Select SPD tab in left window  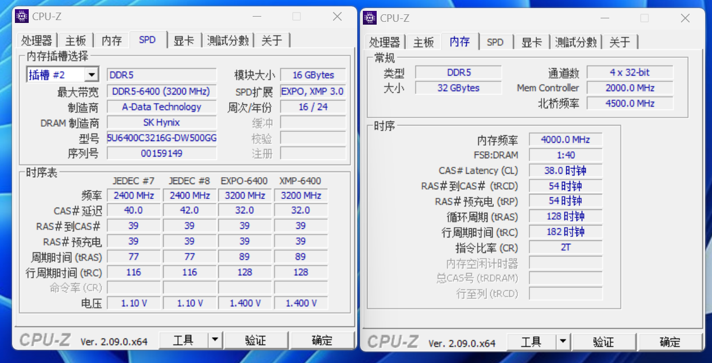(148, 40)
